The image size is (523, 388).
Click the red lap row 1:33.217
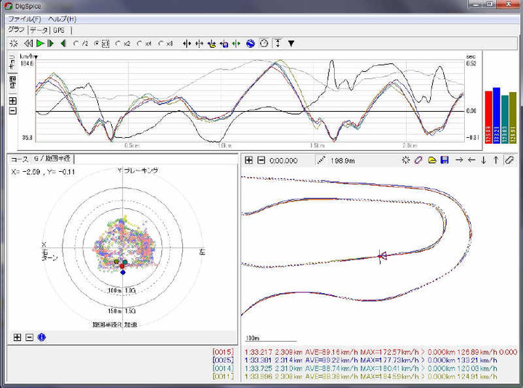[381, 352]
